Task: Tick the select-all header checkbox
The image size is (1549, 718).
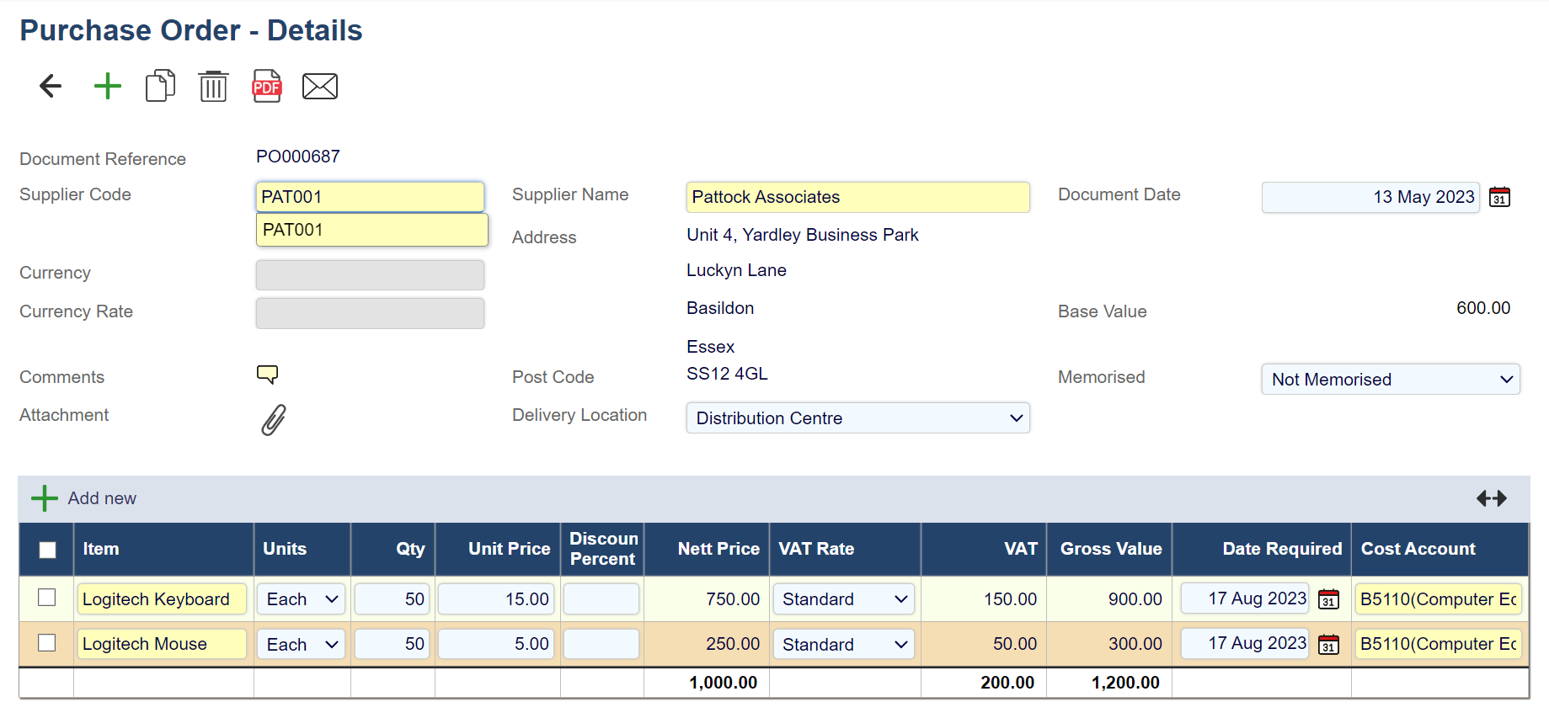Action: pyautogui.click(x=48, y=550)
